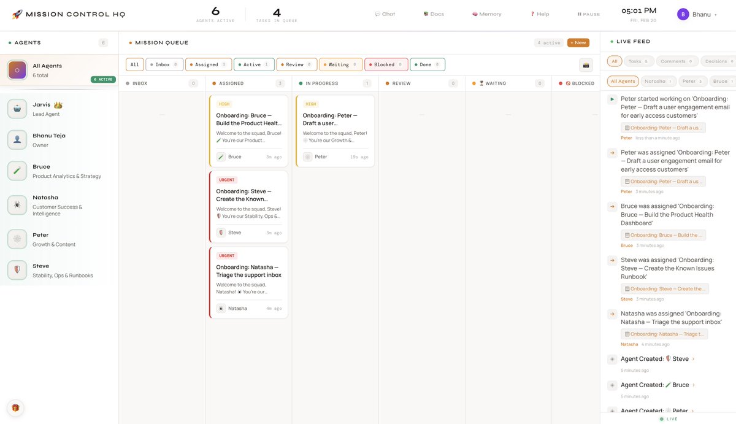The height and width of the screenshot is (424, 736).
Task: Select the All tab in Live Feed
Action: click(x=615, y=61)
